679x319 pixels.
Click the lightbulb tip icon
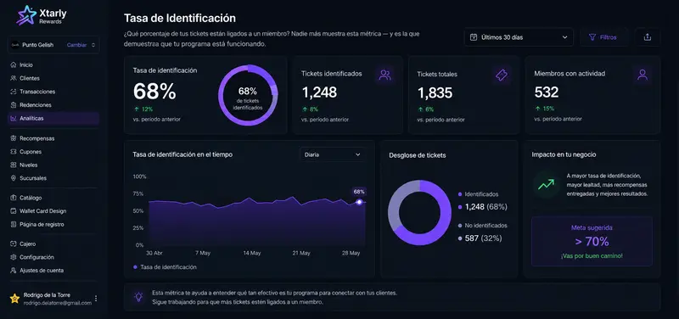[x=138, y=297]
